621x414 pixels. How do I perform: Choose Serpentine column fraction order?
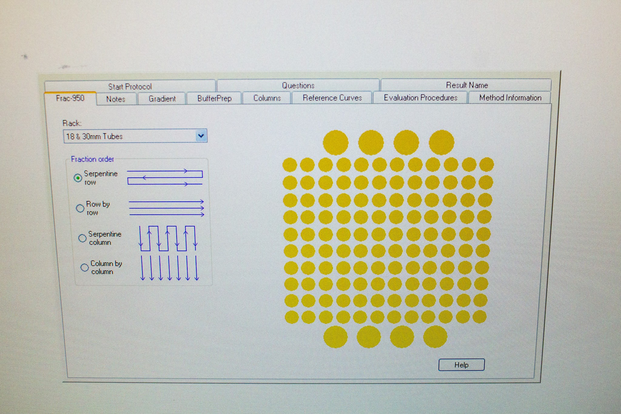pos(82,238)
